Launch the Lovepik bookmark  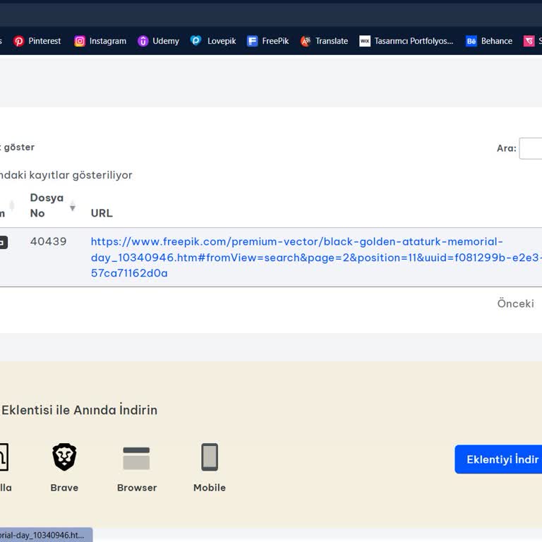pyautogui.click(x=213, y=41)
